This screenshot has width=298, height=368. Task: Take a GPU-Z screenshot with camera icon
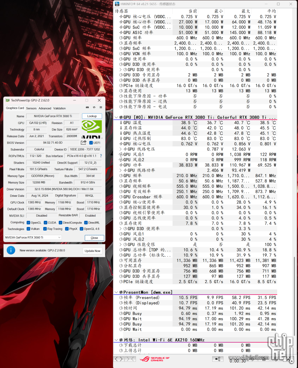87,107
